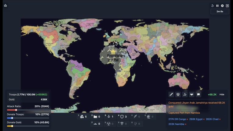The image size is (233, 131).
Task: Pause the game
Action: coord(217,6)
